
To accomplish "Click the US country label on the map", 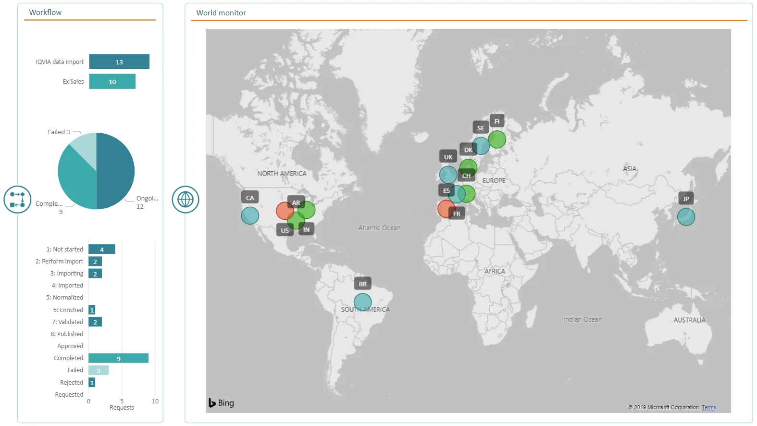I will point(285,230).
